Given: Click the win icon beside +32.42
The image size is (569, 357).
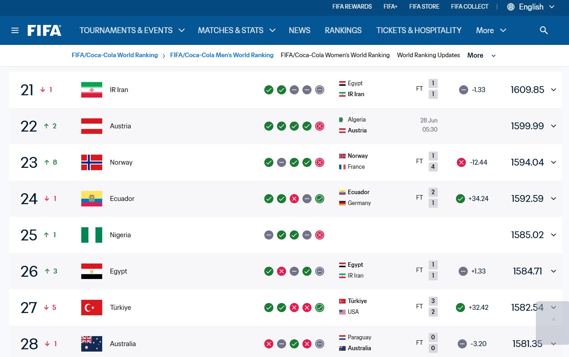Looking at the screenshot, I should (460, 308).
